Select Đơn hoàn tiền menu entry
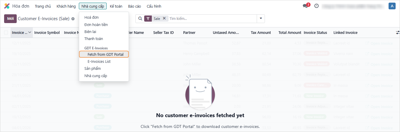 pos(96,25)
